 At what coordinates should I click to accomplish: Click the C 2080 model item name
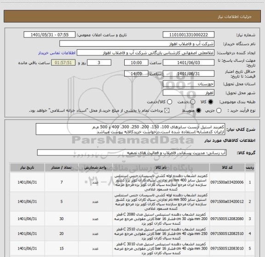point(161,219)
